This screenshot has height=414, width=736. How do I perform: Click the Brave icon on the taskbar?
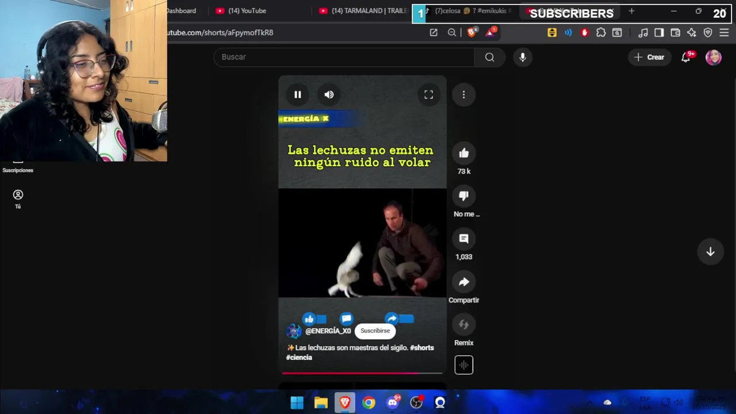point(345,402)
